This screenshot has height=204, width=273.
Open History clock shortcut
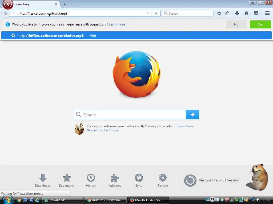[x=91, y=180]
